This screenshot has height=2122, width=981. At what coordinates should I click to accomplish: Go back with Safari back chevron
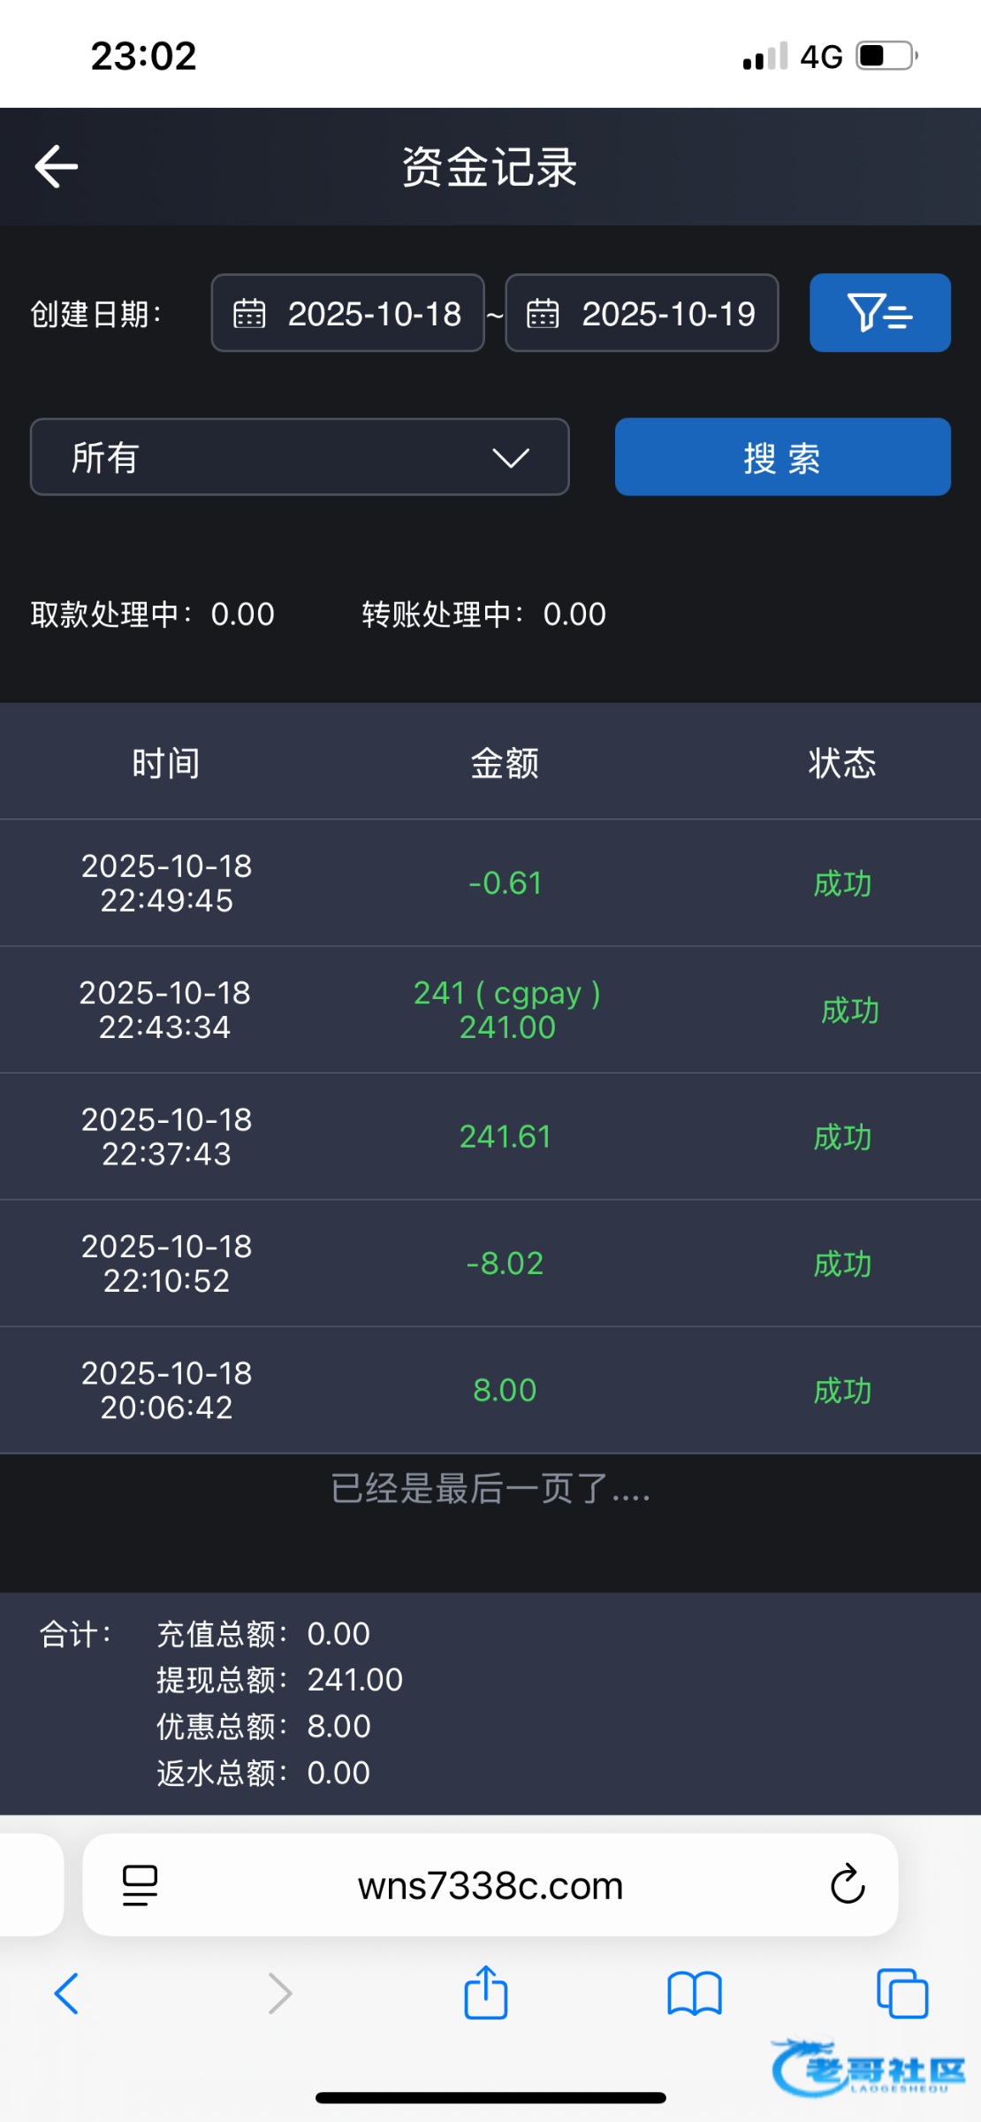(x=67, y=1994)
